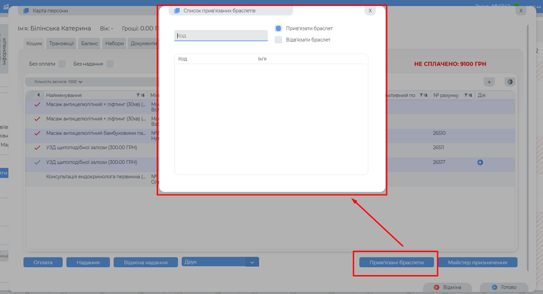Viewport: 543px width, 294px height.
Task: Click the red checkmark on first massage row
Action: click(37, 105)
